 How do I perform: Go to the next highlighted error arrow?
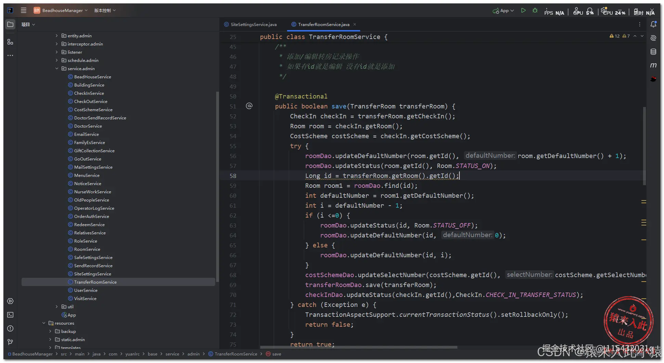coord(642,36)
